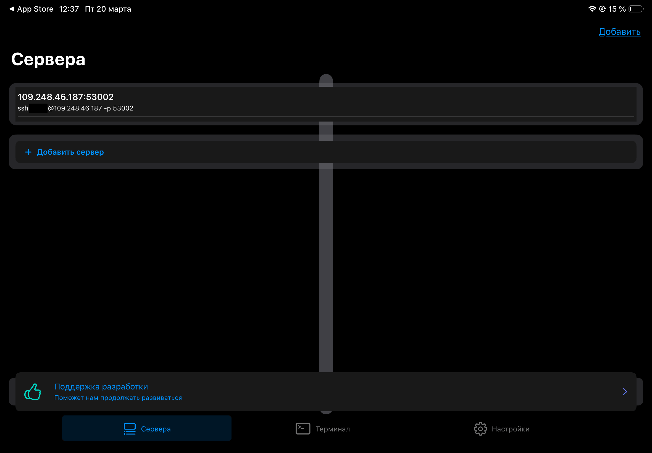The width and height of the screenshot is (652, 453).
Task: Click the 12:37 clock in status bar
Action: pos(69,9)
